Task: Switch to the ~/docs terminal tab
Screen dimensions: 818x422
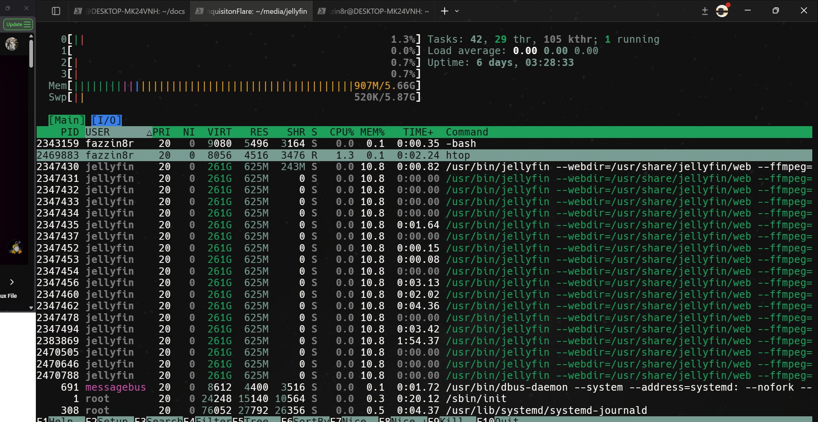Action: 130,11
